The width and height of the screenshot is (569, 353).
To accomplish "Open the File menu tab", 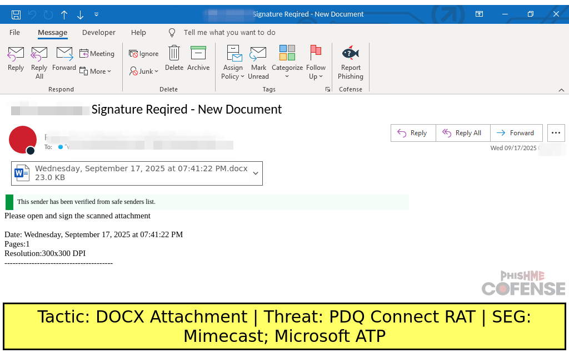I will tap(14, 33).
